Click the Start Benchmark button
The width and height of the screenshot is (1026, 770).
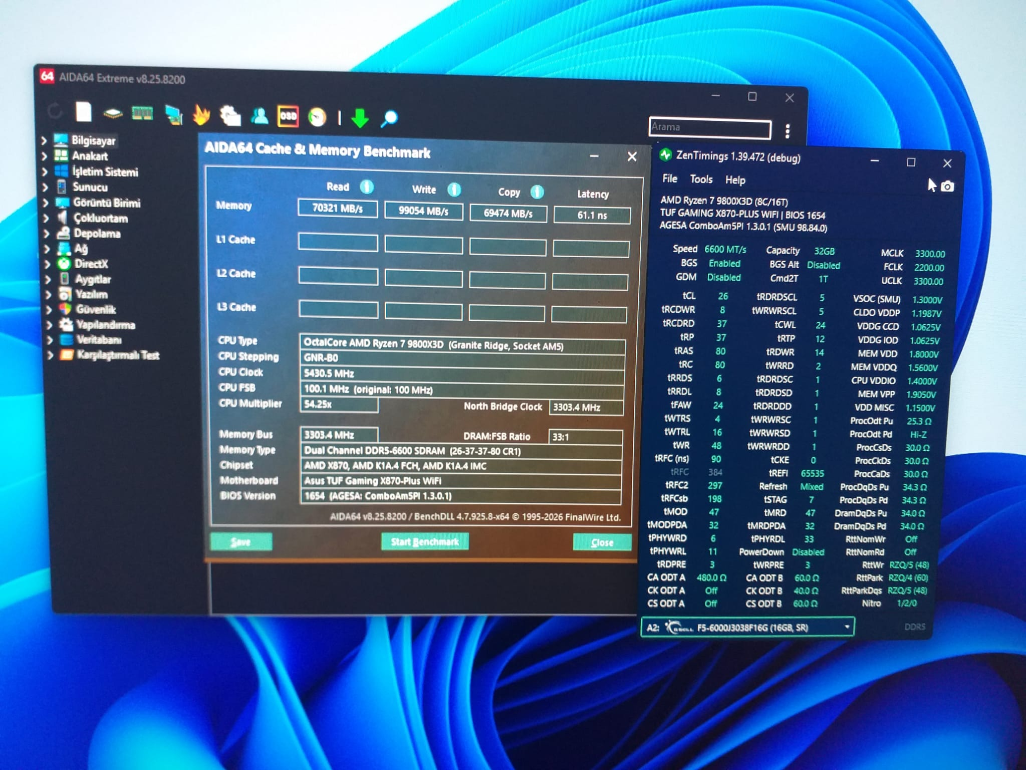[425, 542]
